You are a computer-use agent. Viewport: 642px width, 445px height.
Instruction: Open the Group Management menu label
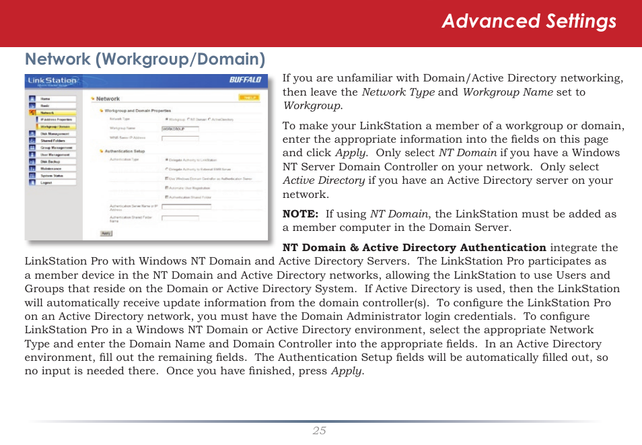point(57,147)
